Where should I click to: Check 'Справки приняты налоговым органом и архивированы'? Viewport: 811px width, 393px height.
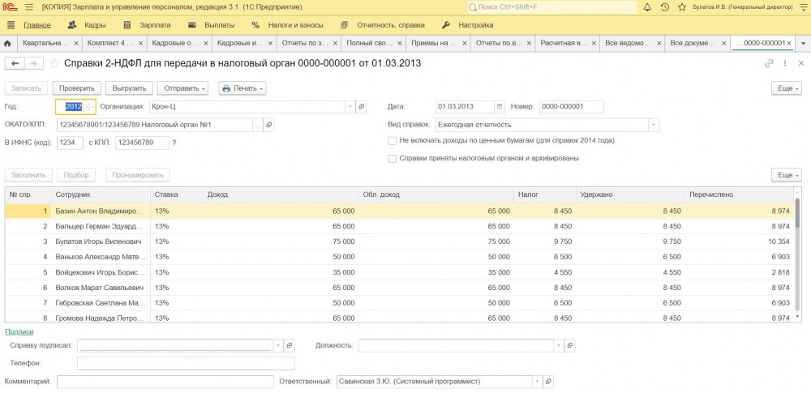[393, 158]
